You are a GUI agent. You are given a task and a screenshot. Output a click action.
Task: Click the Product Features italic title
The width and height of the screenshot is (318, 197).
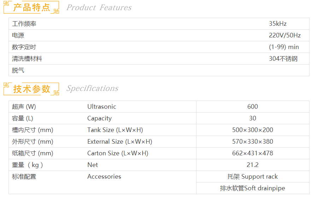click(99, 7)
